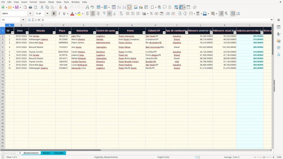This screenshot has width=283, height=159.
Task: Format as percent
Action: click(151, 14)
